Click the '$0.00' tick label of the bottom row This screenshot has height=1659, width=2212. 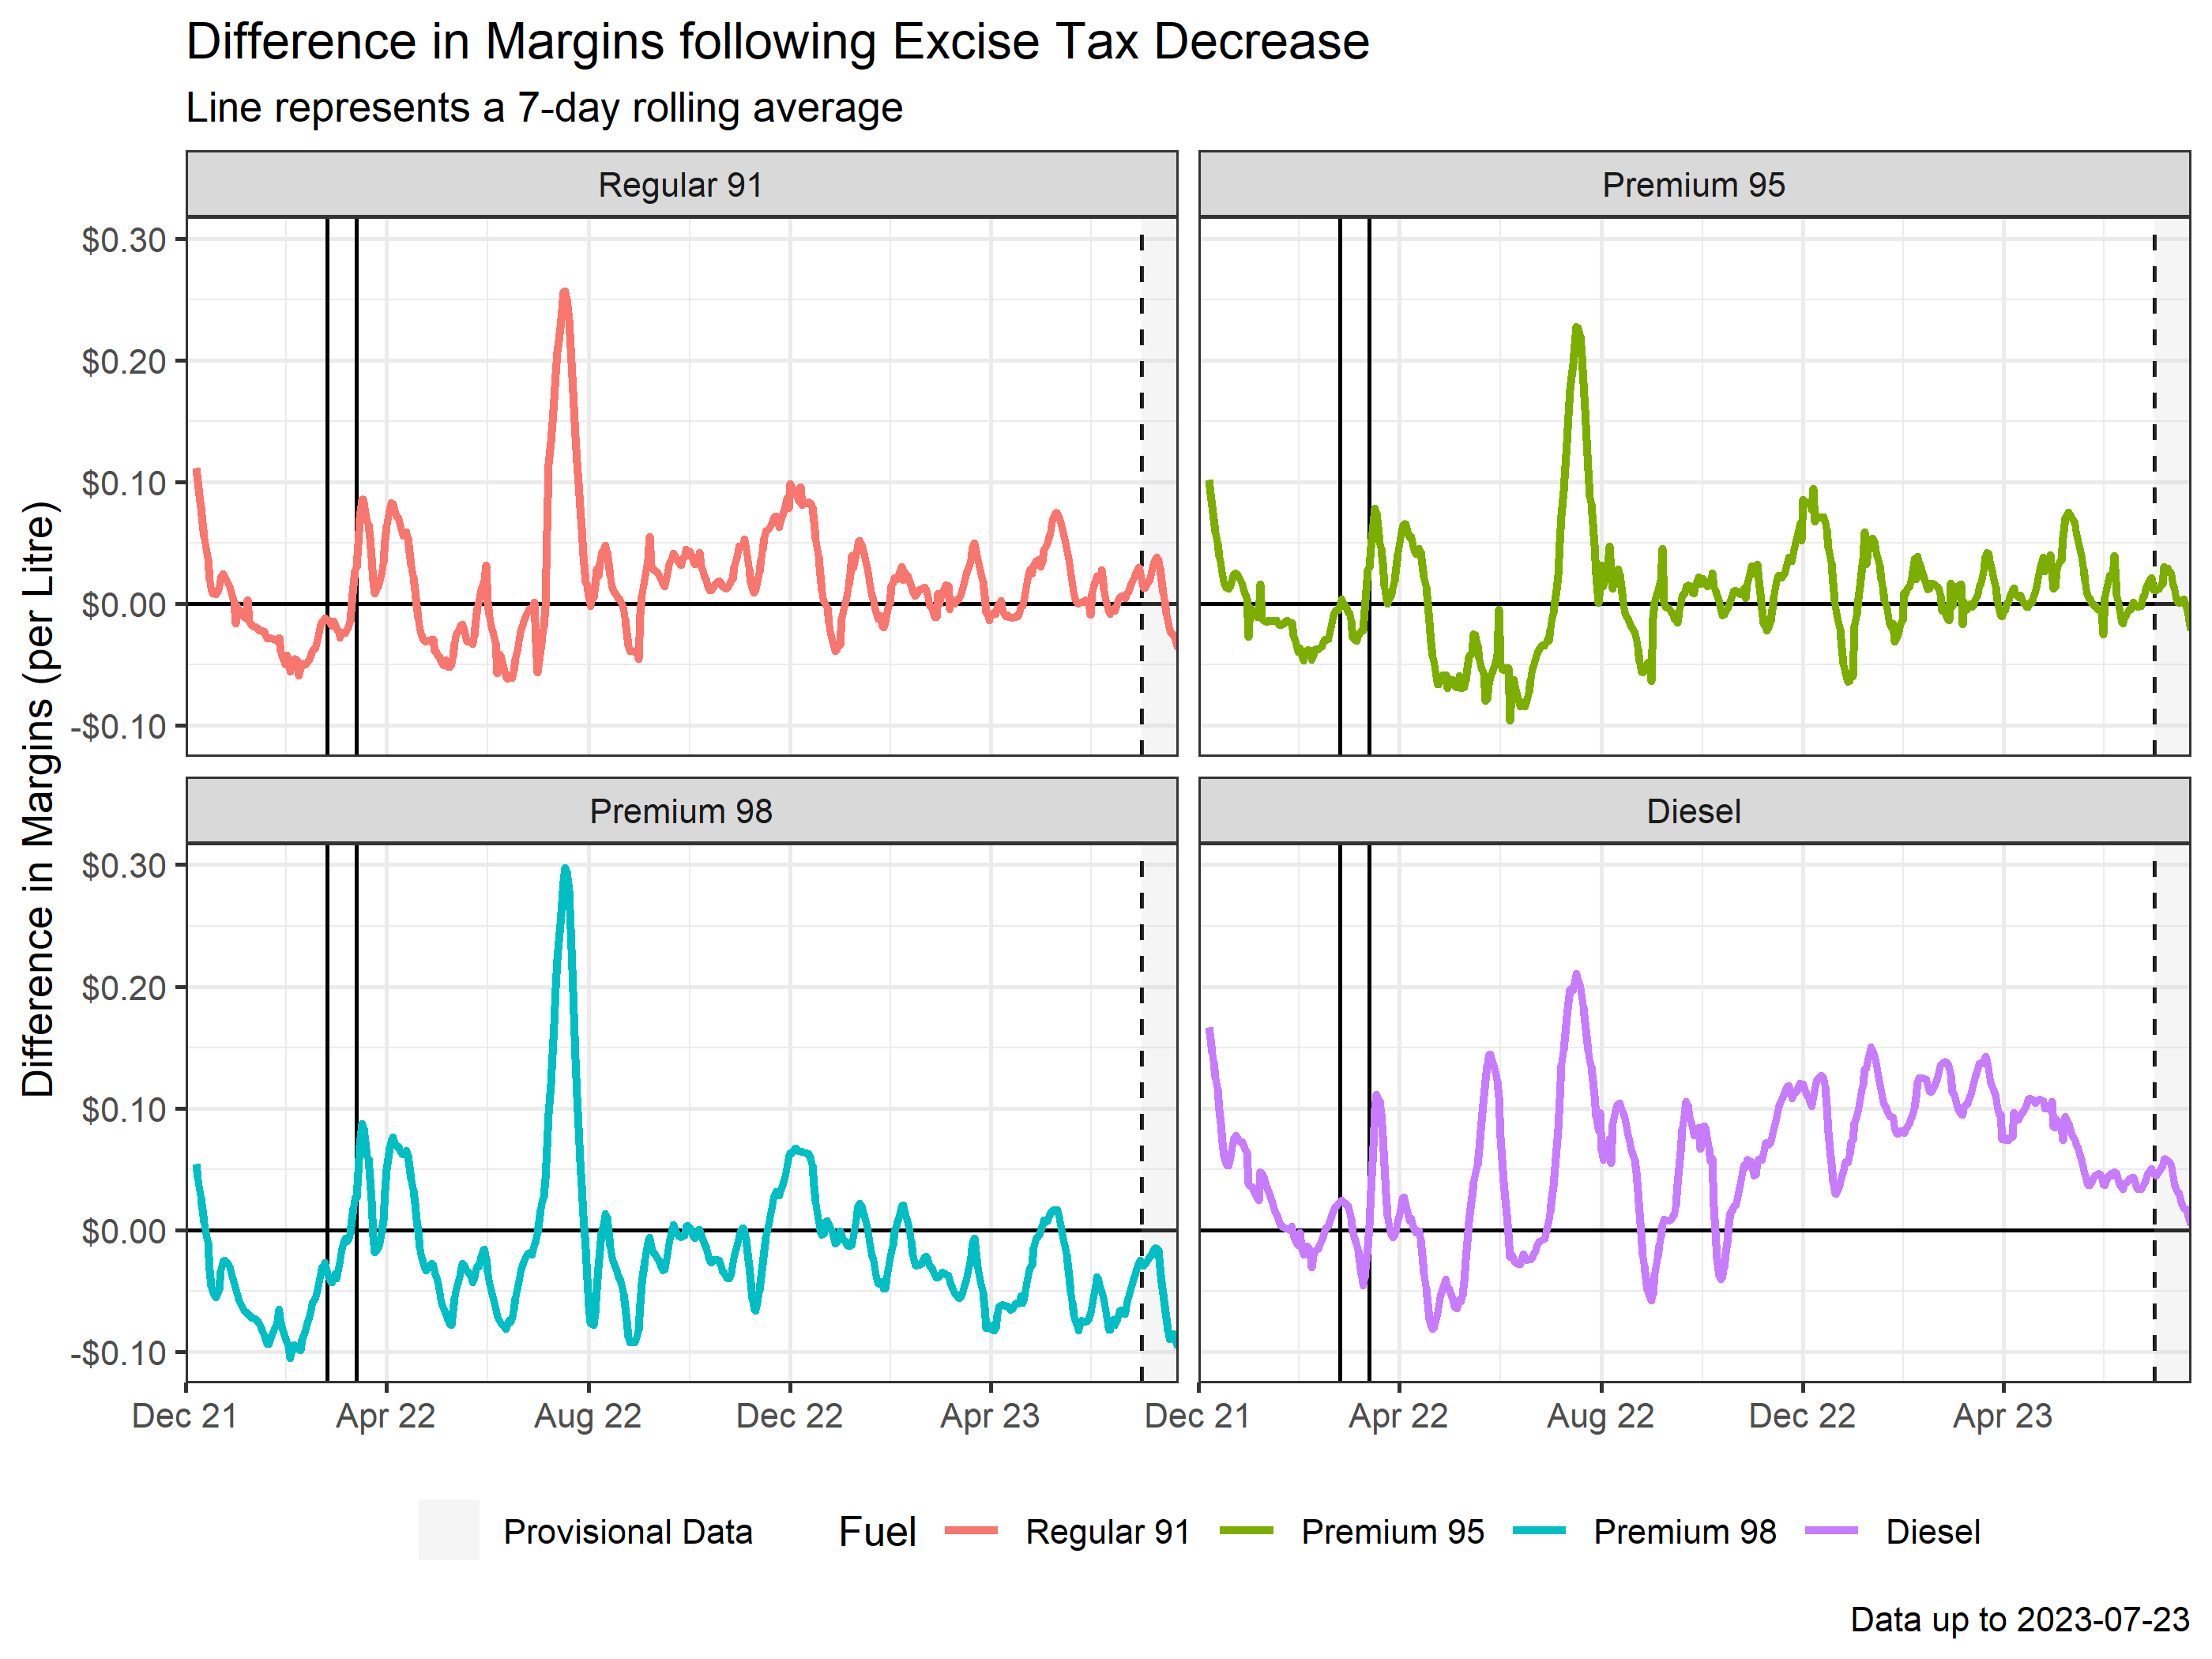(x=124, y=1232)
